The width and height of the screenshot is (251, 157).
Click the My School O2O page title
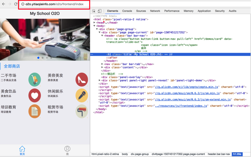(x=45, y=13)
